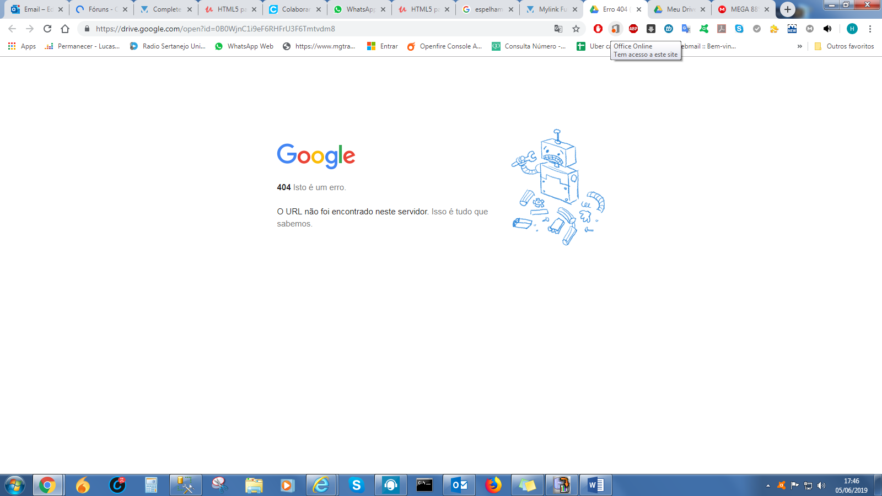Image resolution: width=882 pixels, height=496 pixels.
Task: Close the Meu Drive tab
Action: [x=703, y=9]
